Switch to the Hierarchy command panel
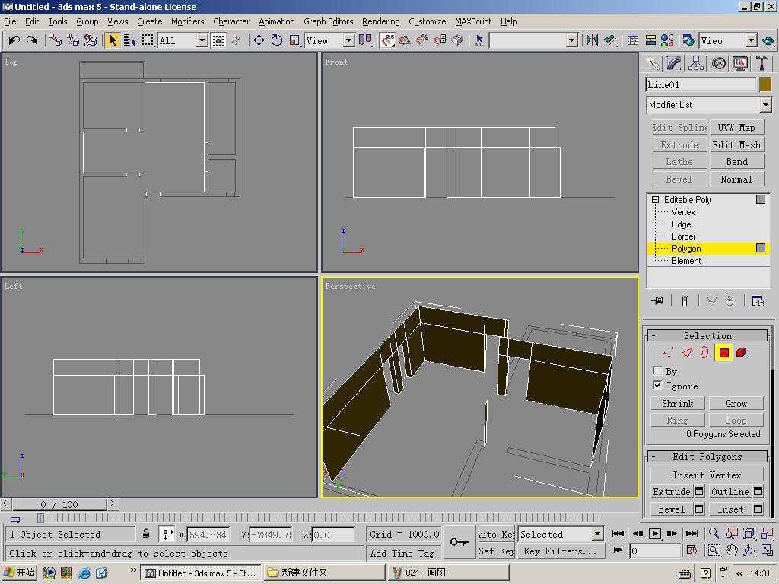Screen dimensions: 779x584 pos(696,63)
